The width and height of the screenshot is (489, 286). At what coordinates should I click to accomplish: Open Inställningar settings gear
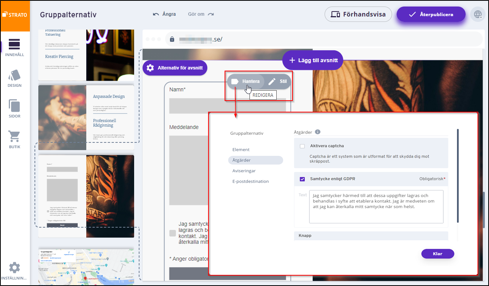coord(15,271)
